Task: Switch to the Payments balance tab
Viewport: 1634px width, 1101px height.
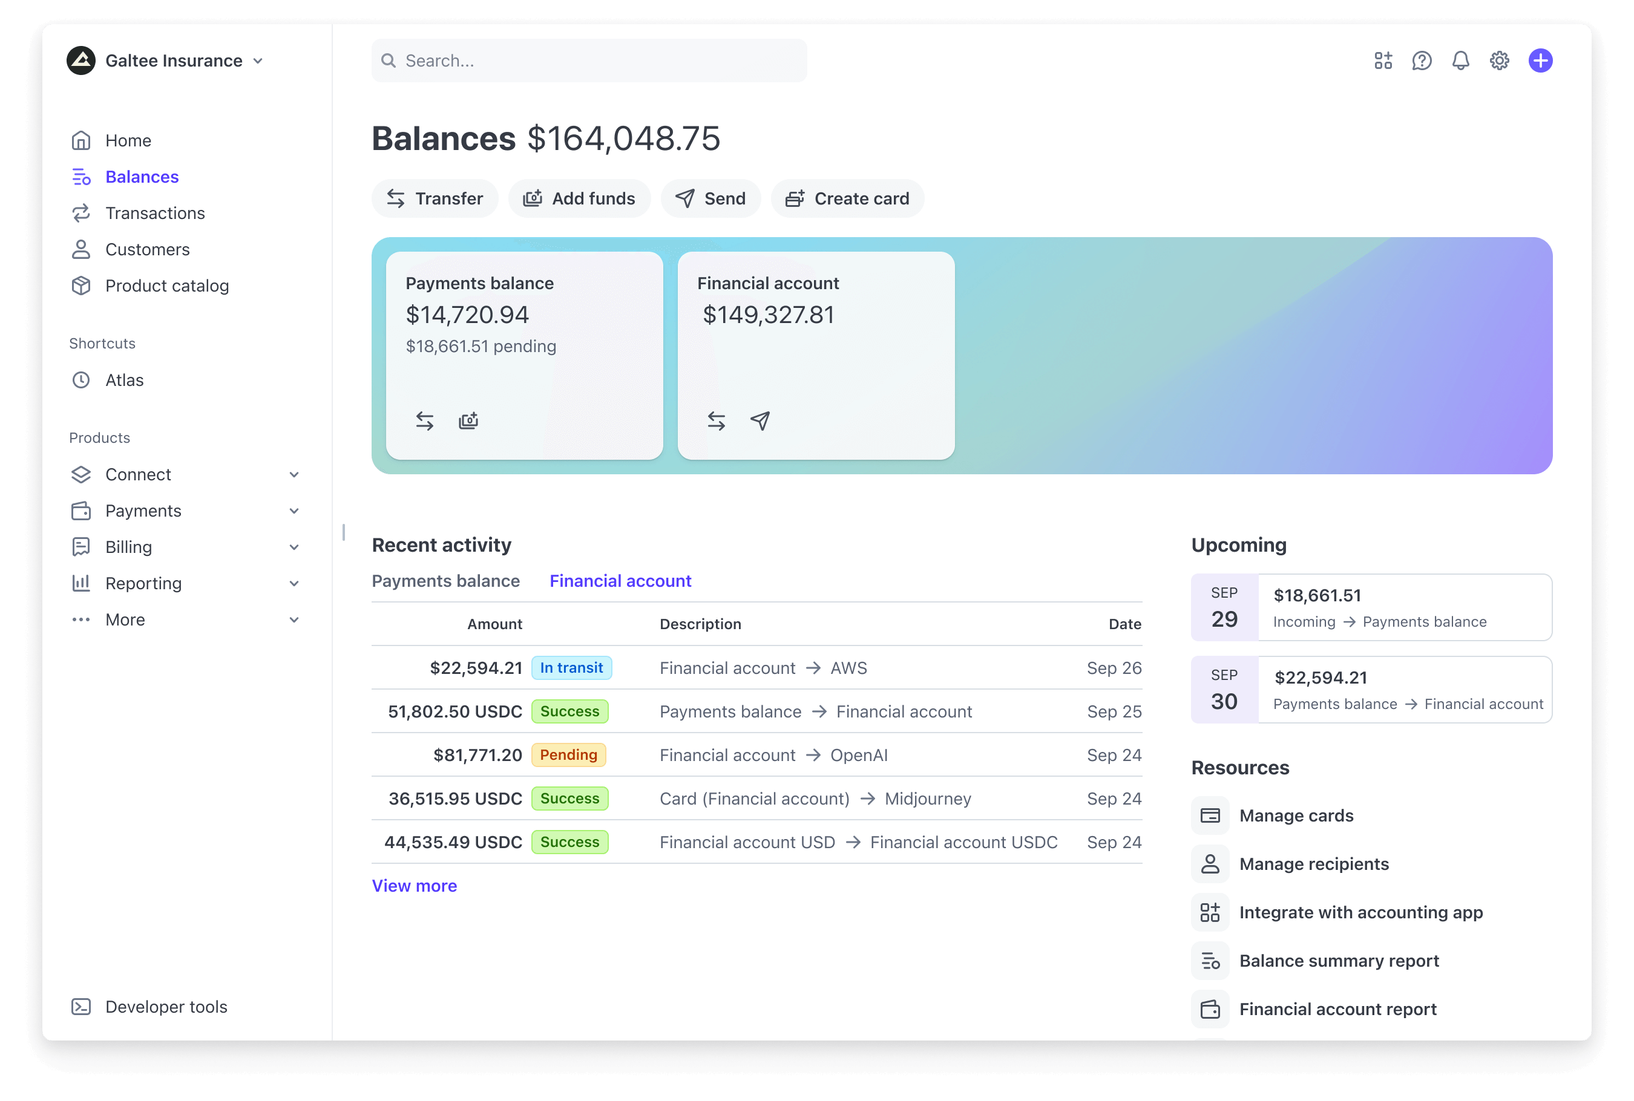Action: pyautogui.click(x=445, y=581)
